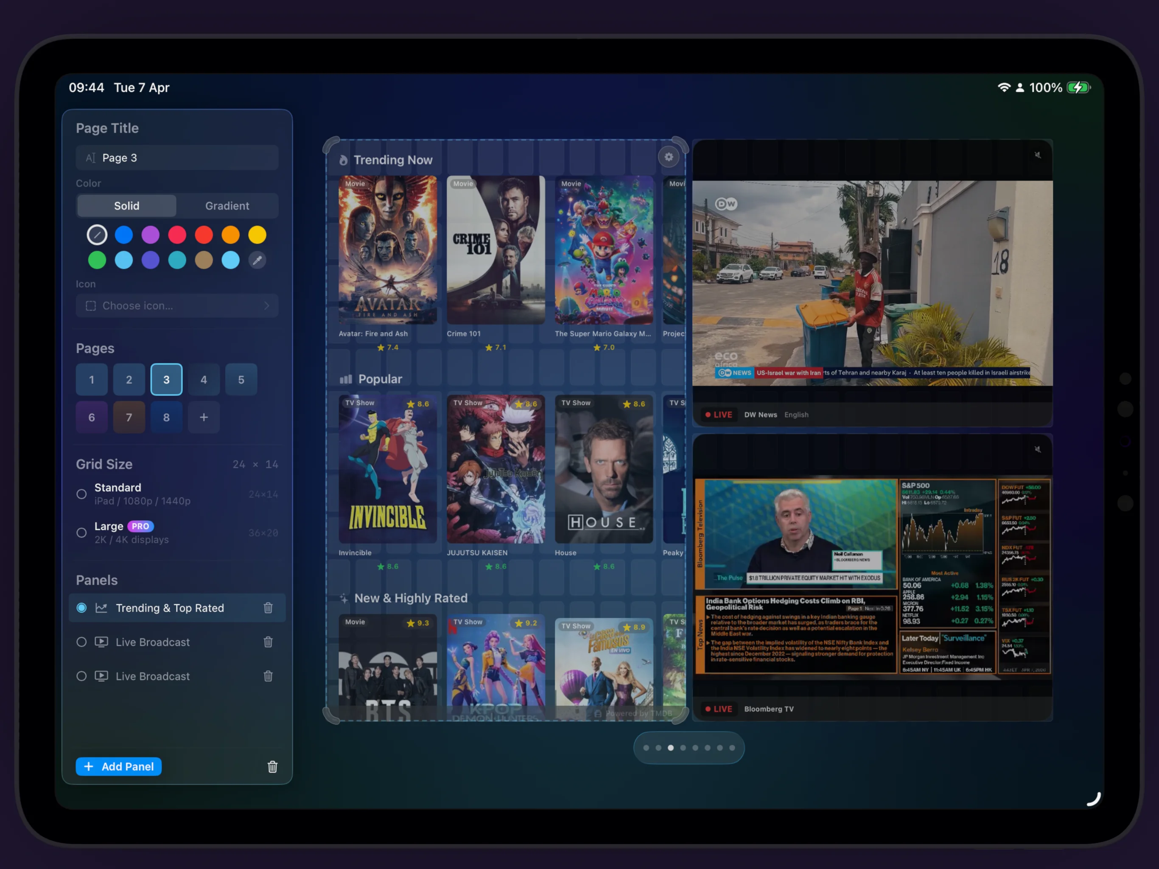1159x869 pixels.
Task: Click the sparkle icon beside New & Highly Rated
Action: 344,598
